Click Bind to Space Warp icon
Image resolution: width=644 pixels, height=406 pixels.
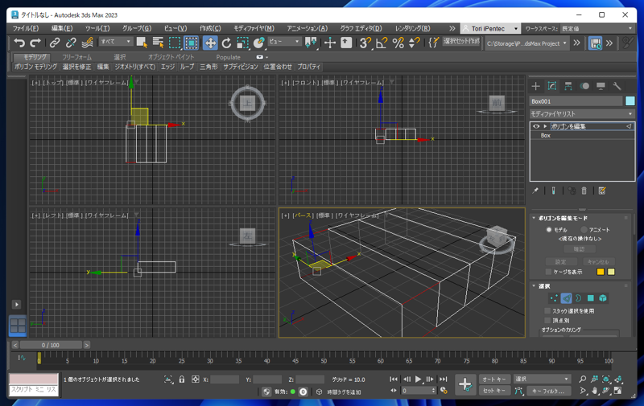87,43
